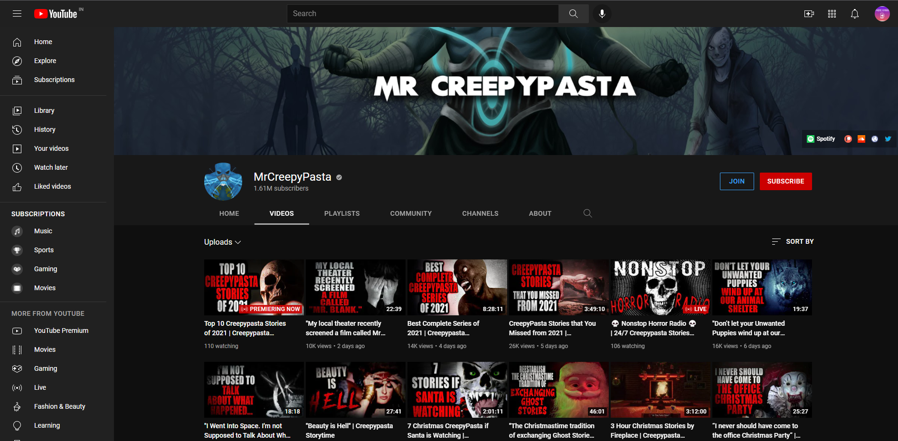Open Best Complete Series of 2021 thumbnail
898x441 pixels.
pos(457,287)
